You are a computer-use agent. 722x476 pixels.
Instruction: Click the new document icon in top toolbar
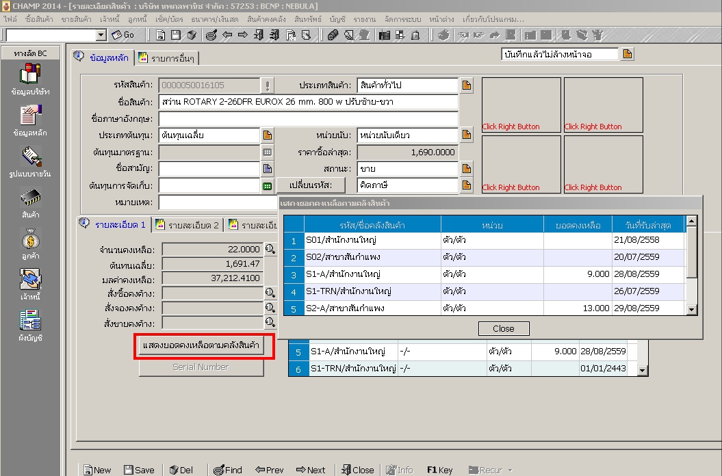point(161,35)
